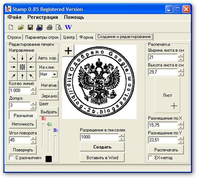Click the Разрешение в пикселях input field
The width and height of the screenshot is (202, 178).
point(99,137)
